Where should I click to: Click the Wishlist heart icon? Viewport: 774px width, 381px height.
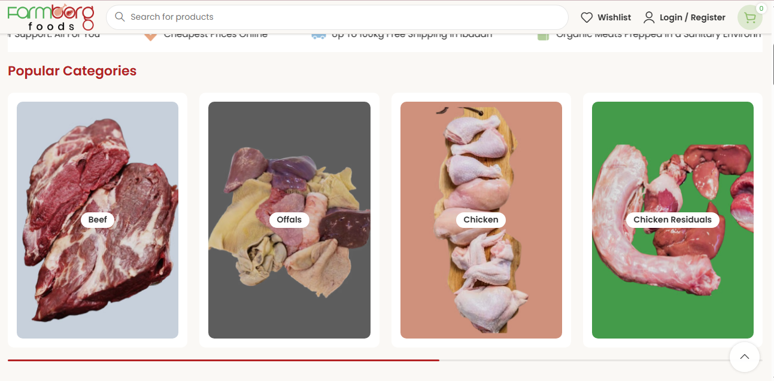point(587,17)
